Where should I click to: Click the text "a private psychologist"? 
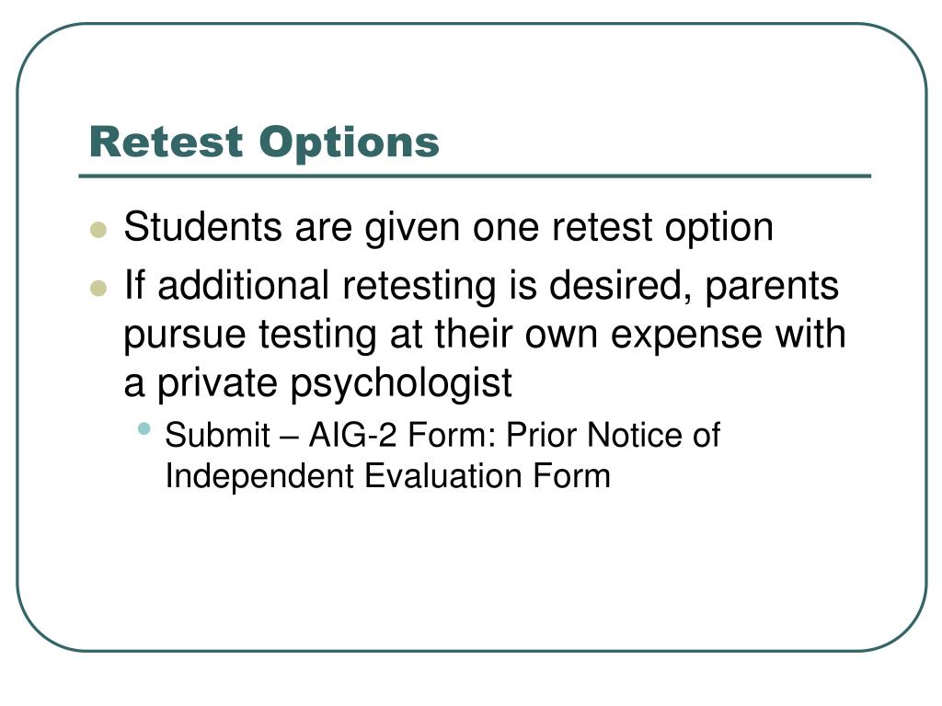[317, 383]
